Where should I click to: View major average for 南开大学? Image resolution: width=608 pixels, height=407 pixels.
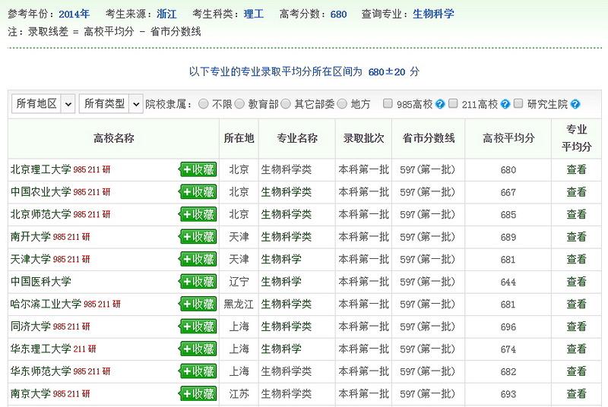pos(576,237)
